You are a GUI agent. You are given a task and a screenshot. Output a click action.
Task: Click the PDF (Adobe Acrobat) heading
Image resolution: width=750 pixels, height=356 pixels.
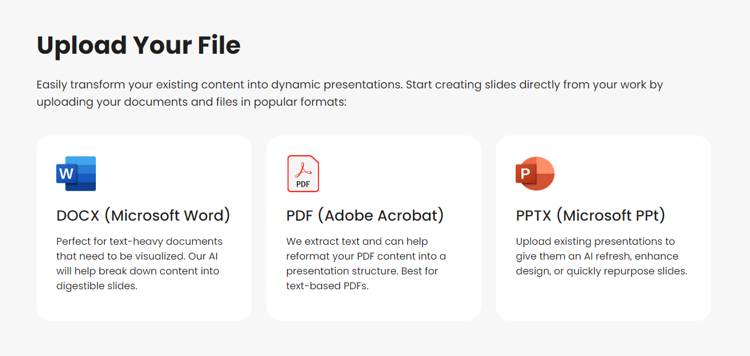[x=365, y=215]
